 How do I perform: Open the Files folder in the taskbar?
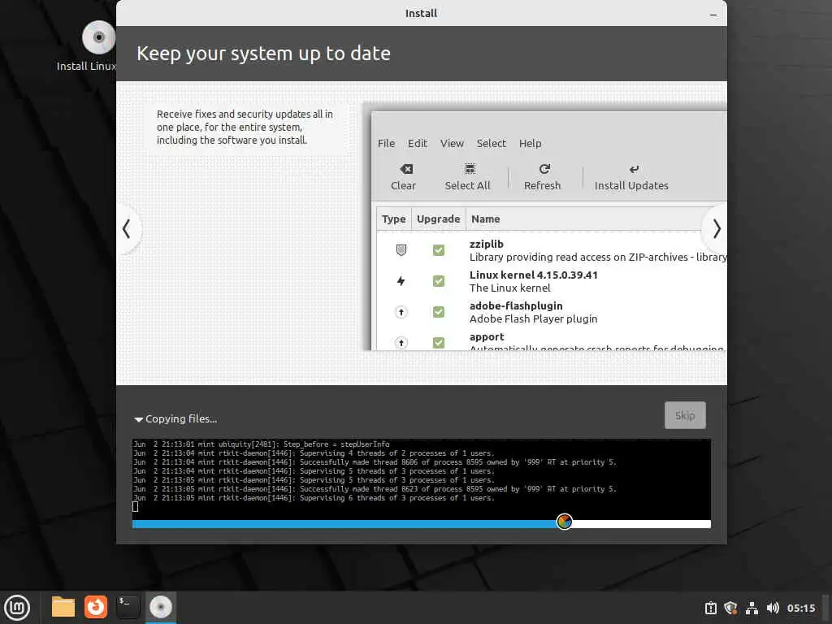[63, 607]
